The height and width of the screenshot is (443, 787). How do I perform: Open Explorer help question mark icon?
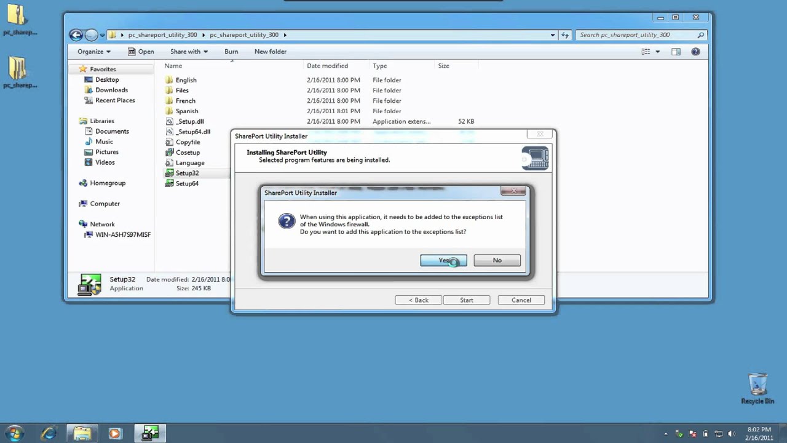pos(695,52)
